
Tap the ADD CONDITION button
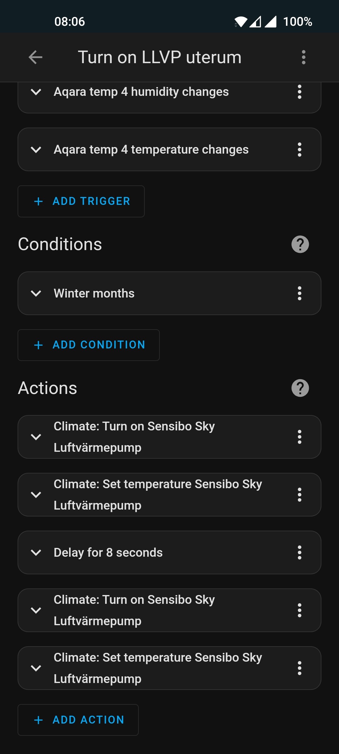(89, 345)
